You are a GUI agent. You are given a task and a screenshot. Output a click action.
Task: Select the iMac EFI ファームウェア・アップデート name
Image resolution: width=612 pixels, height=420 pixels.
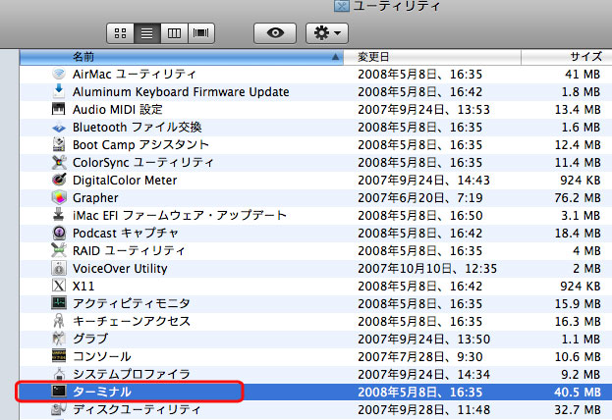click(180, 215)
